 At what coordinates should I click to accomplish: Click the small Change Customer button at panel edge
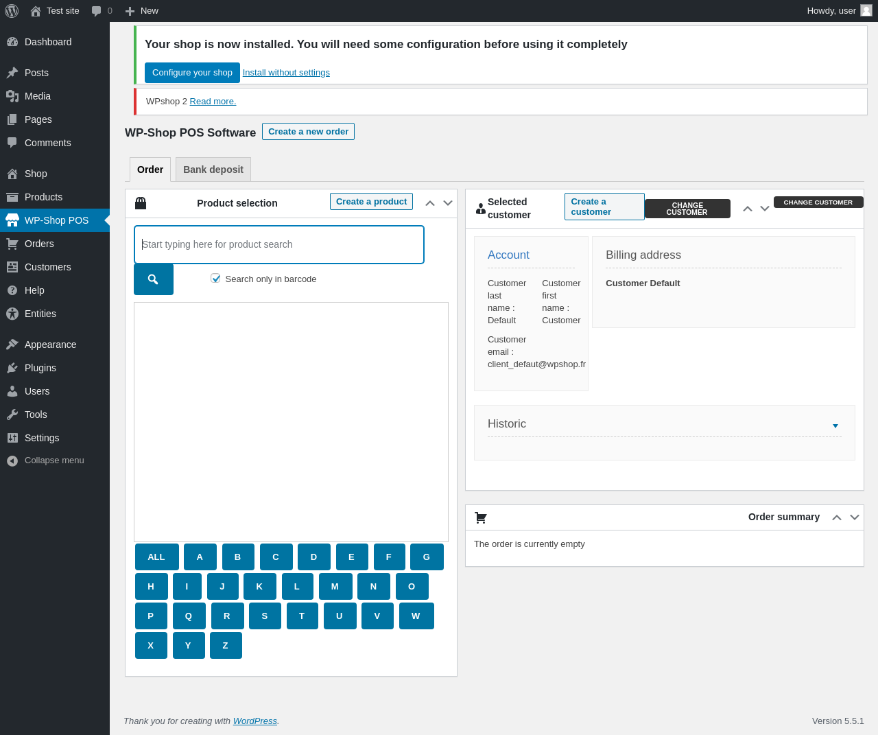click(x=818, y=202)
